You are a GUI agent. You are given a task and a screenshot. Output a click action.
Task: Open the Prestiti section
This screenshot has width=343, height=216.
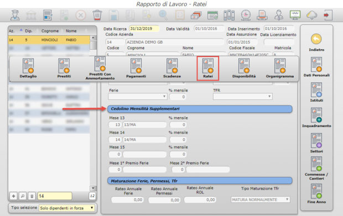[x=64, y=68]
